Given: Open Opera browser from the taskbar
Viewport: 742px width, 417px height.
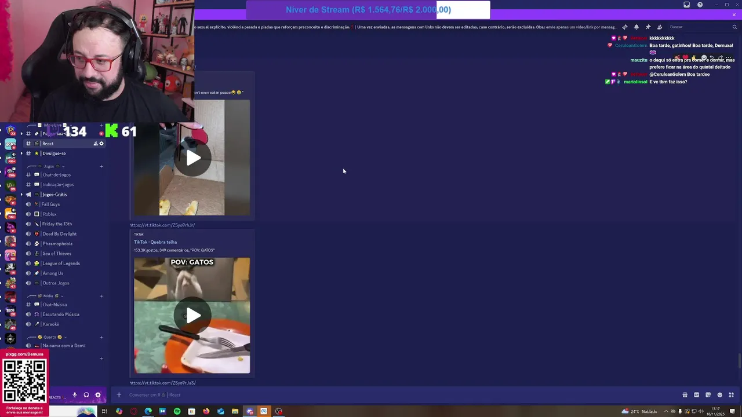Looking at the screenshot, I should point(133,411).
